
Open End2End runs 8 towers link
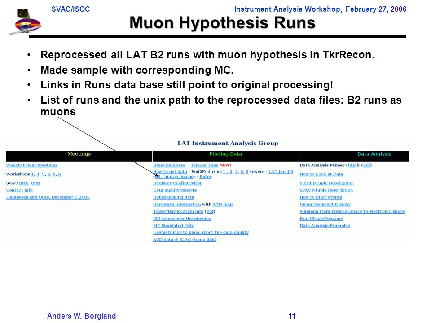tap(247, 172)
